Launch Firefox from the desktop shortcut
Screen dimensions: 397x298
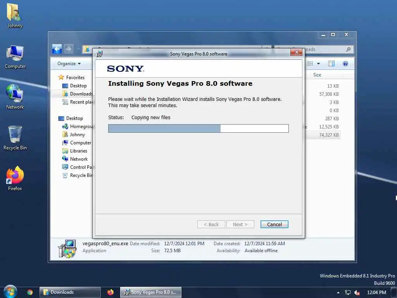pyautogui.click(x=15, y=178)
